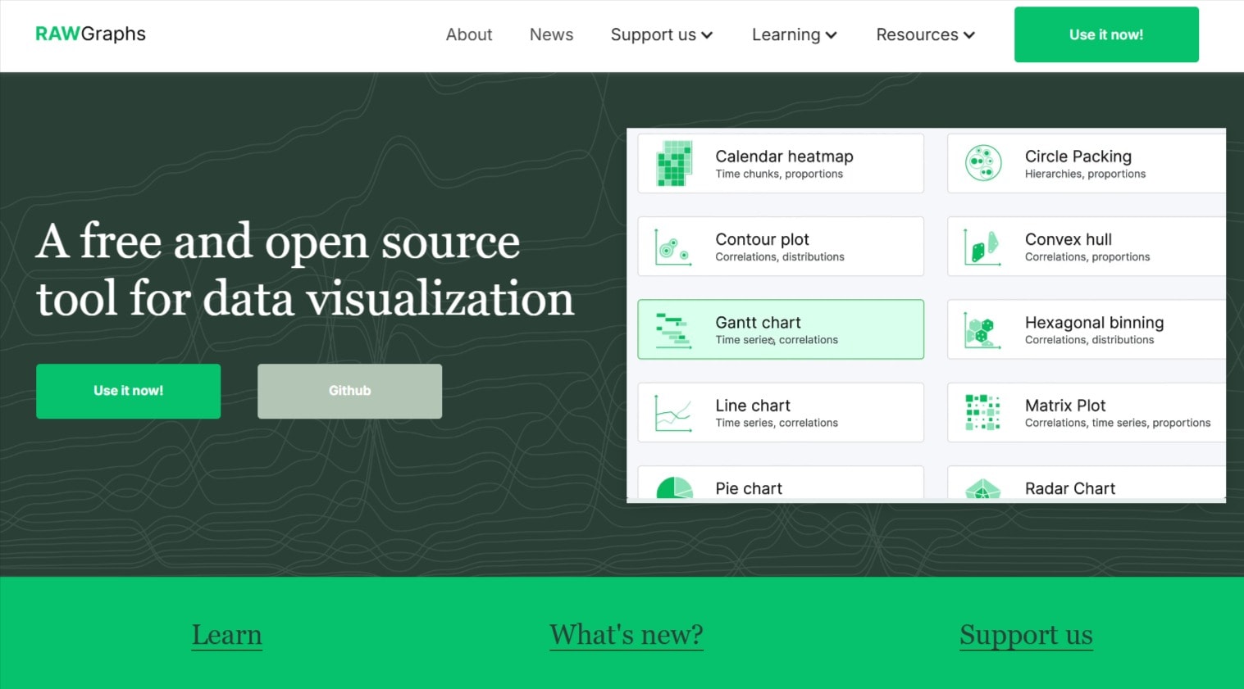Click the Contour plot chart icon
The image size is (1244, 689).
pos(674,247)
